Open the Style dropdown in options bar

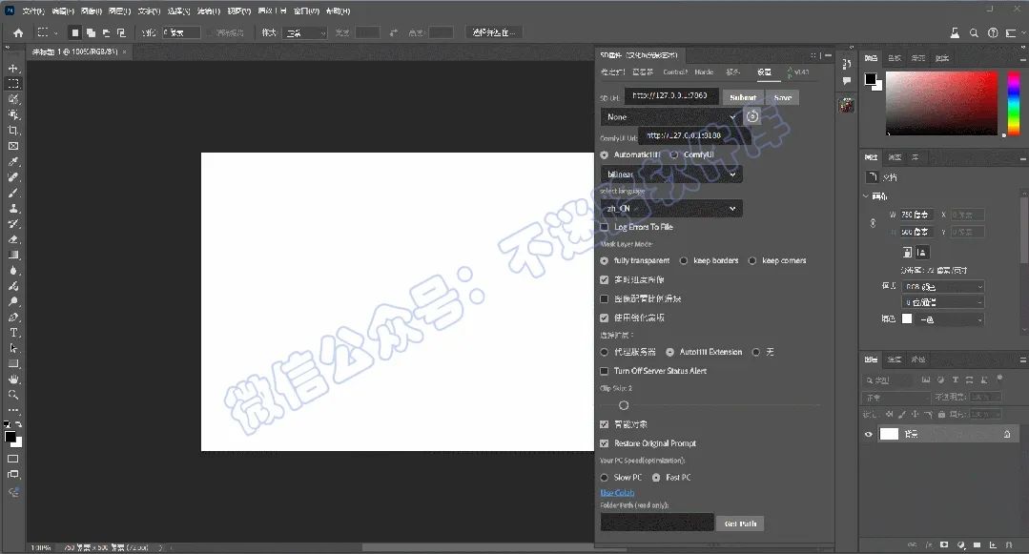(x=305, y=32)
